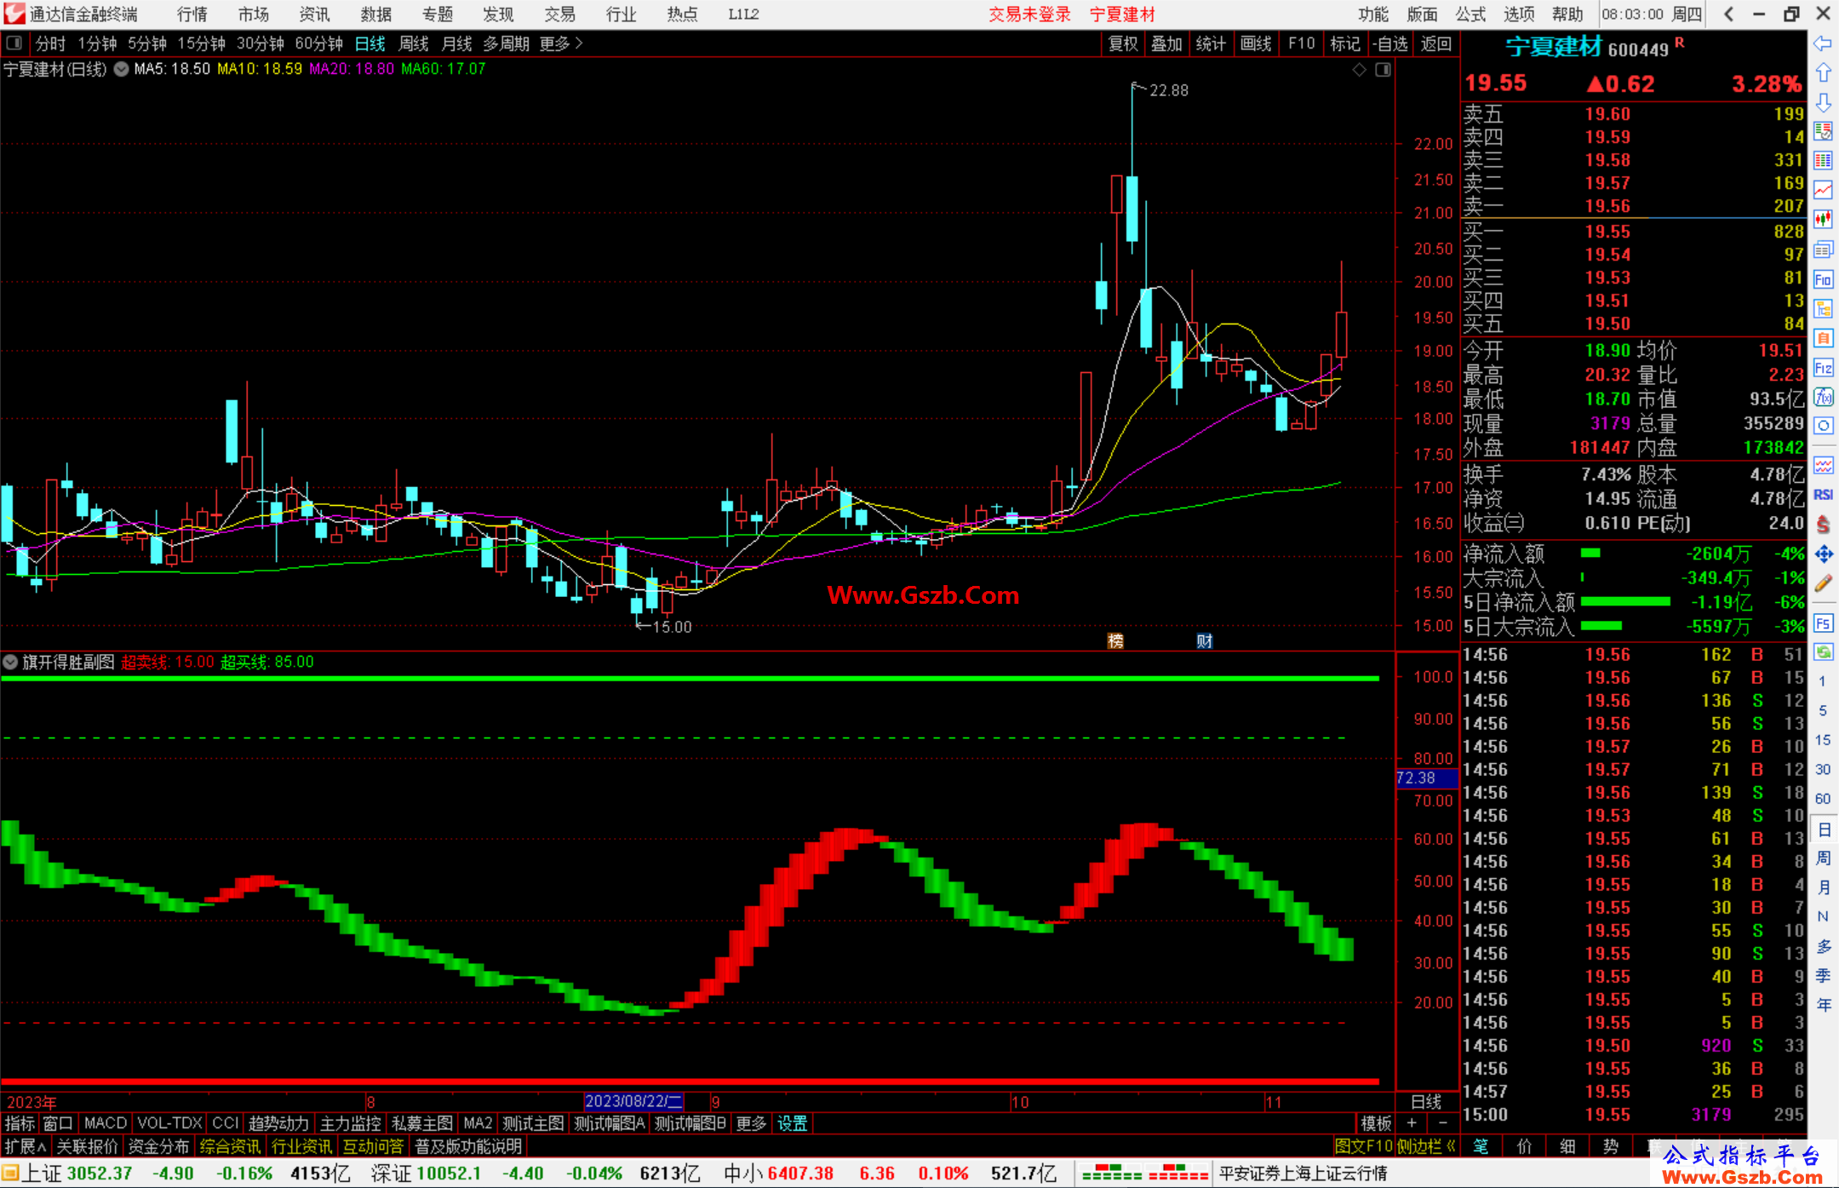This screenshot has height=1188, width=1839.
Task: Toggle the round button beside 旗开得胜副图
Action: click(10, 662)
